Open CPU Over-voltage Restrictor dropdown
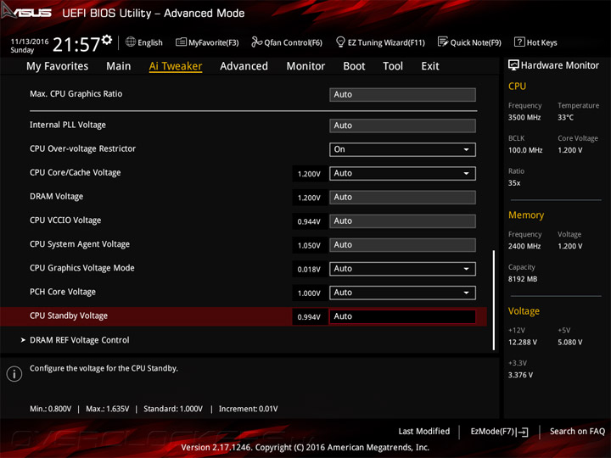 pyautogui.click(x=402, y=149)
